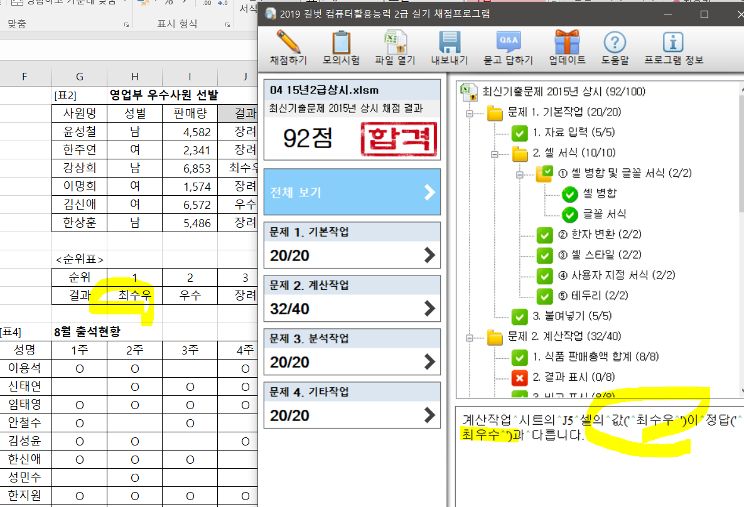Collapse the 문제 2. 계산작업 tree node
Viewport: 744px width, 507px height.
[470, 338]
